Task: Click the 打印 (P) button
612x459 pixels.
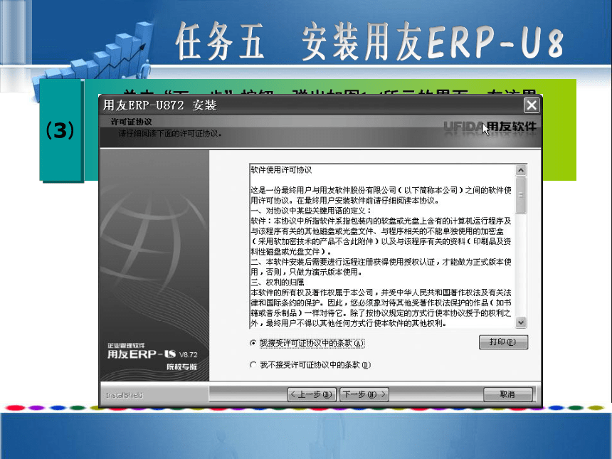Action: pos(503,342)
